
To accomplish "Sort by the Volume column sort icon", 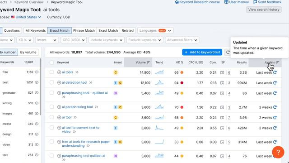I will pyautogui.click(x=148, y=62).
